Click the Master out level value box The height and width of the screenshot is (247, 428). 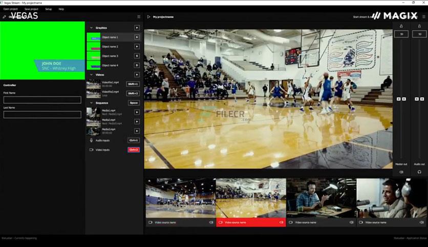pos(401,34)
